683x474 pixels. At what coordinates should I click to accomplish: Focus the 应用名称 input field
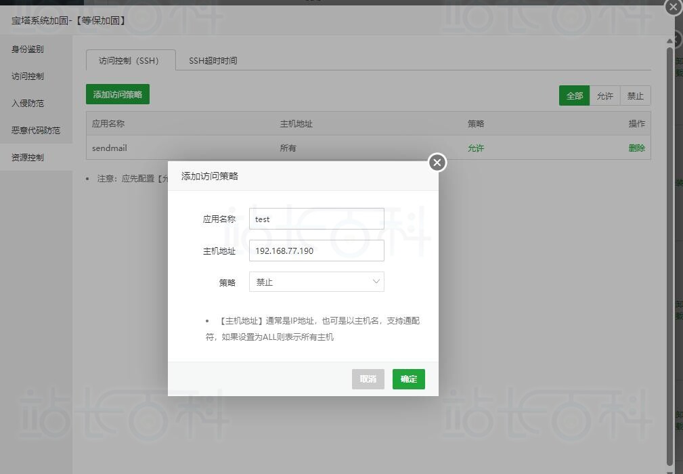(x=316, y=219)
